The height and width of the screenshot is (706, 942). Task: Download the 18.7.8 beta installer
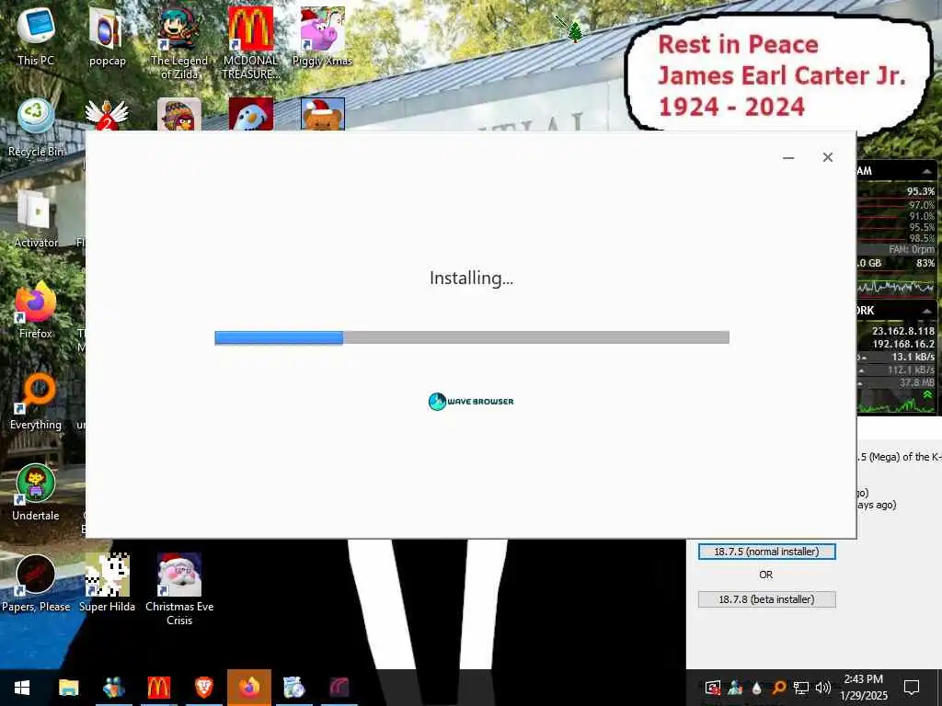coord(766,599)
